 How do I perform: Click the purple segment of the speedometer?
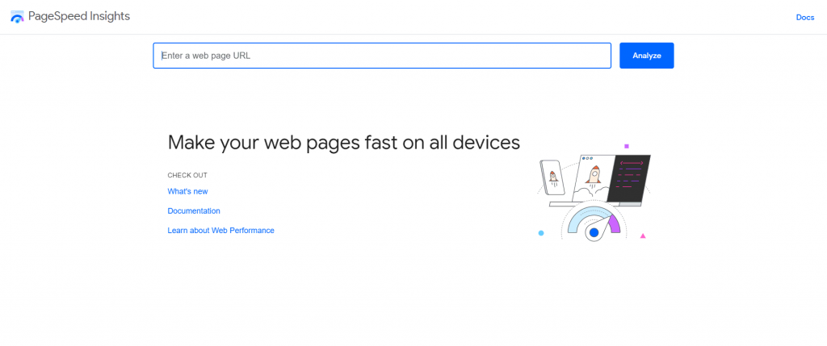(x=615, y=223)
